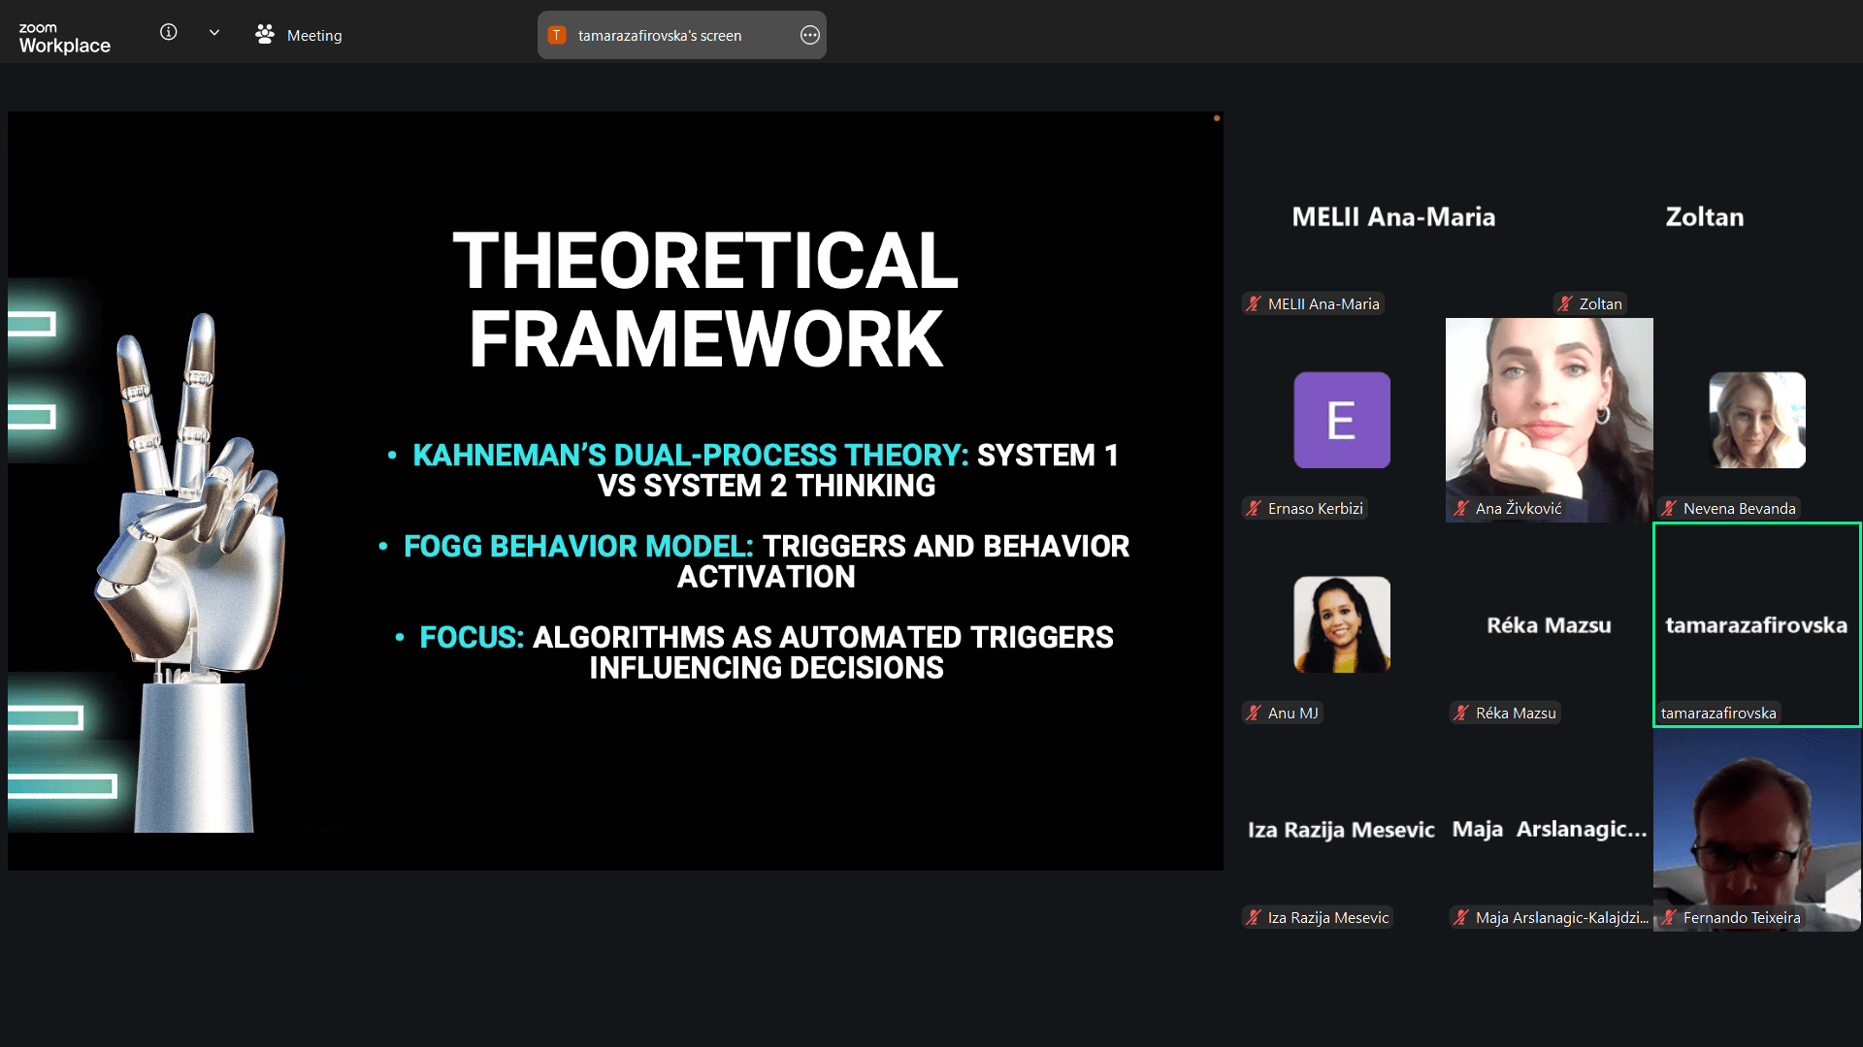Click the Maja Arslanagic participant tile
1863x1047 pixels.
point(1549,830)
